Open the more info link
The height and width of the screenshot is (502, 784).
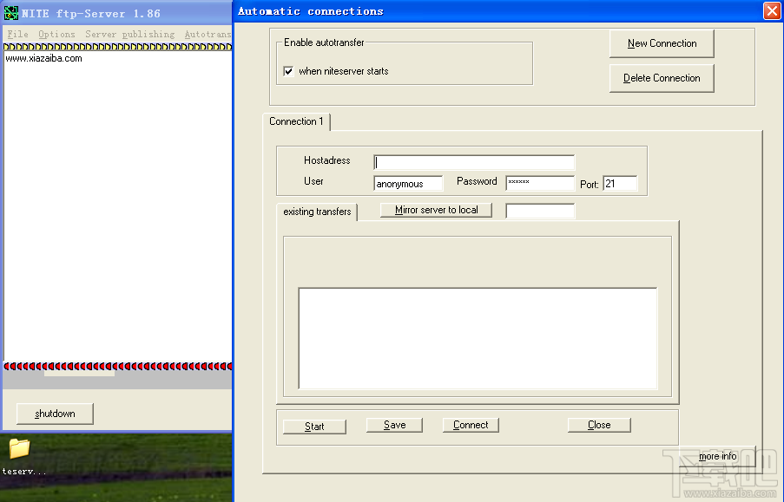click(717, 455)
